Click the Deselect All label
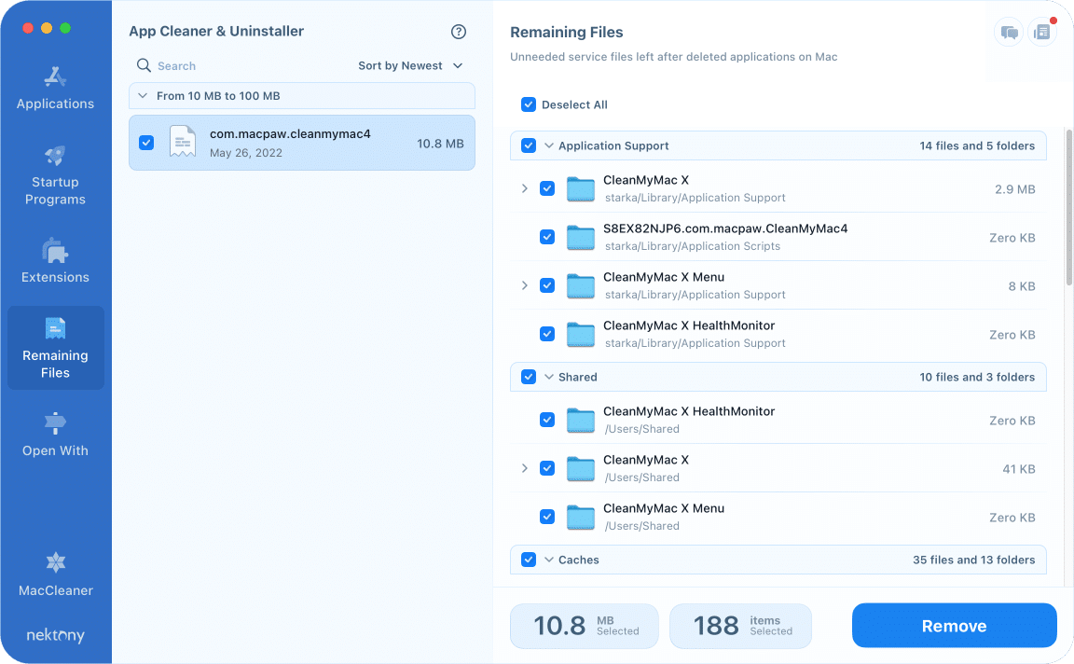The height and width of the screenshot is (664, 1074). pos(574,104)
